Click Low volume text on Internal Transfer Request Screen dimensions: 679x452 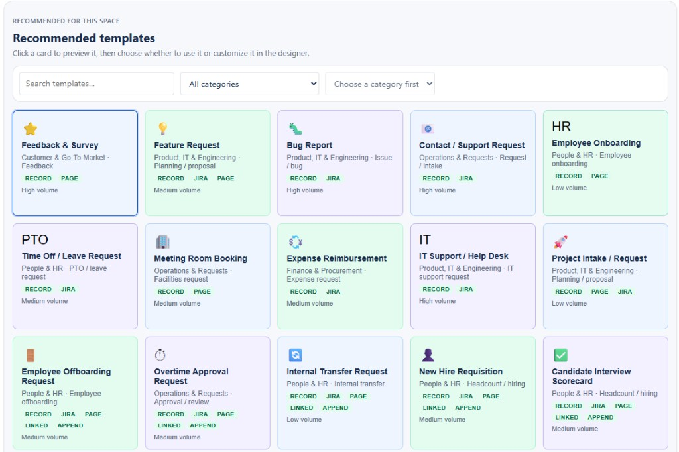tap(304, 420)
